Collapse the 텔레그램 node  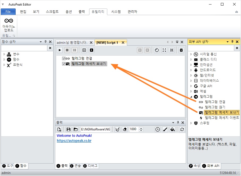191,96
